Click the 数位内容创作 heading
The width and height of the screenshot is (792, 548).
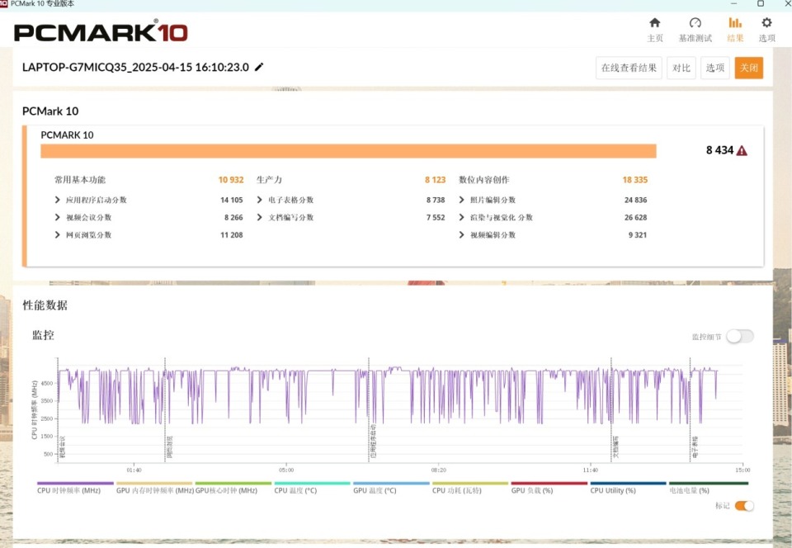click(x=483, y=180)
